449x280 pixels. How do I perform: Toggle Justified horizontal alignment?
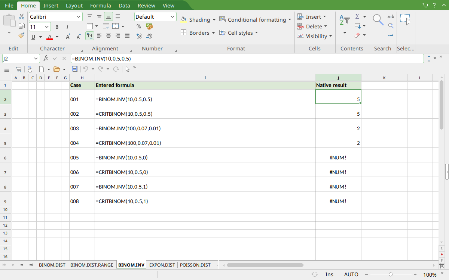[127, 36]
